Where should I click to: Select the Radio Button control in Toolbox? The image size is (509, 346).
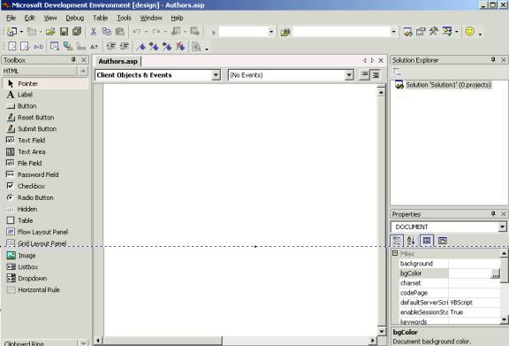coord(45,197)
